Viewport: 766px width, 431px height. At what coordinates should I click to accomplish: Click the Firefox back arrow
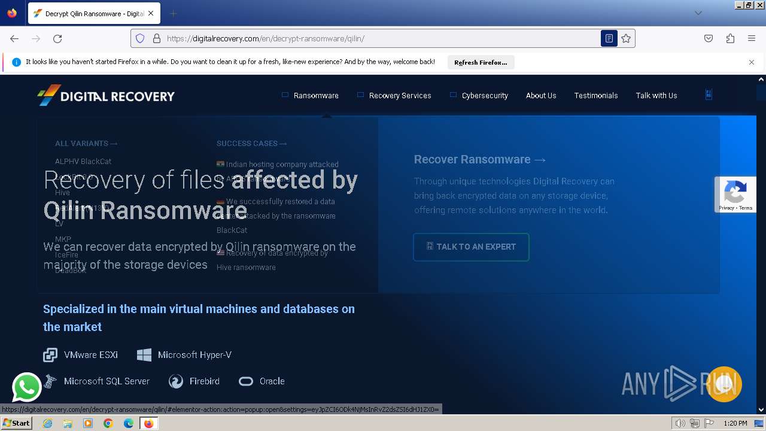[14, 38]
